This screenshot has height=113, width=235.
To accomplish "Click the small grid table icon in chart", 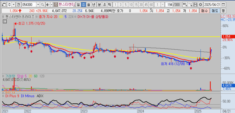I will pyautogui.click(x=5, y=21).
